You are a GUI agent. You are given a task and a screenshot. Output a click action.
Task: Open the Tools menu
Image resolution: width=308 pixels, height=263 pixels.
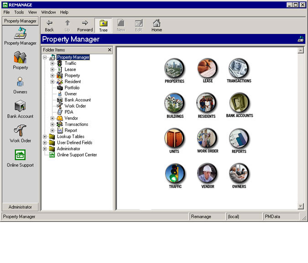click(19, 12)
